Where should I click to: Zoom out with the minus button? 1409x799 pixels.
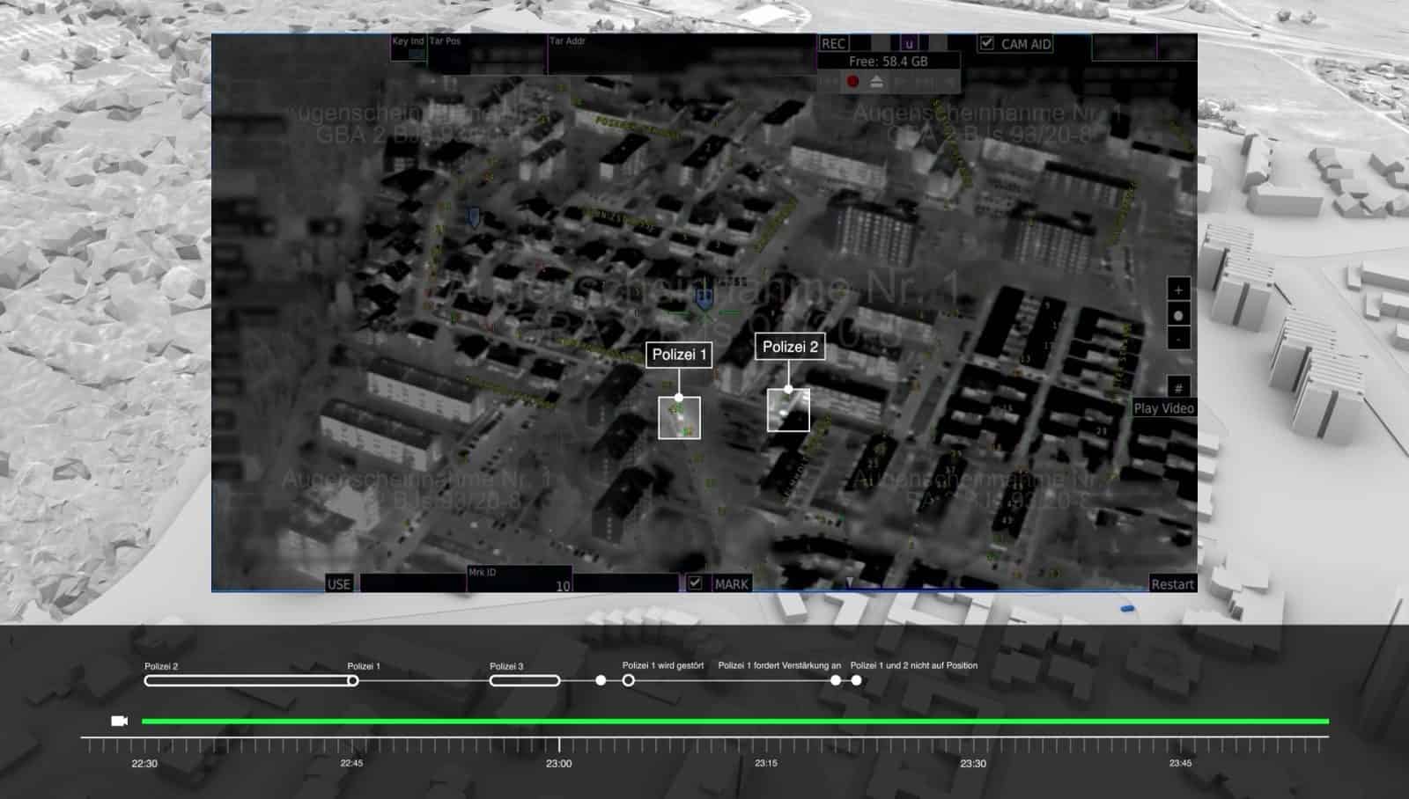pyautogui.click(x=1178, y=338)
